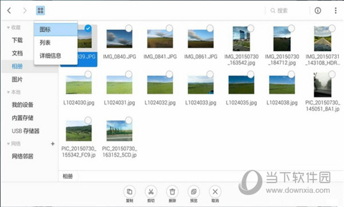Open USB 存储器 in the sidebar
Viewport: 344px width, 207px height.
pyautogui.click(x=26, y=131)
